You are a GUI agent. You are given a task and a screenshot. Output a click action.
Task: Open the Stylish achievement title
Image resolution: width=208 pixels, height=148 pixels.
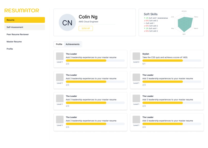click(146, 54)
